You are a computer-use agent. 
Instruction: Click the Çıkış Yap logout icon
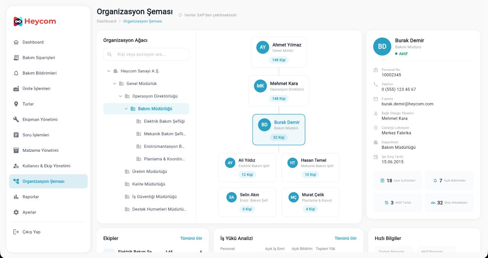click(x=16, y=232)
